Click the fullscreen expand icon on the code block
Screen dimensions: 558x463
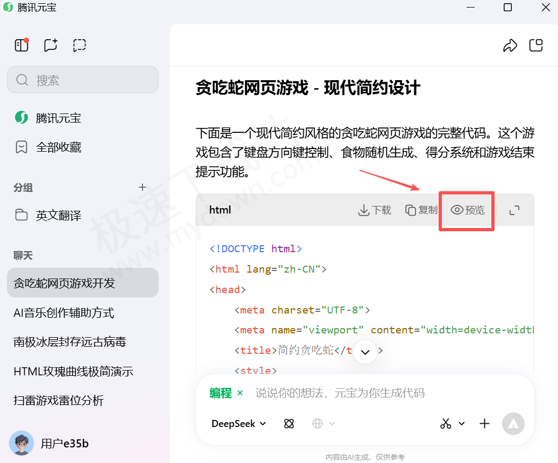[x=514, y=210]
